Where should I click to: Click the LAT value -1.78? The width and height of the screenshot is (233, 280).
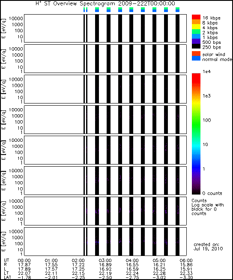point(24,277)
